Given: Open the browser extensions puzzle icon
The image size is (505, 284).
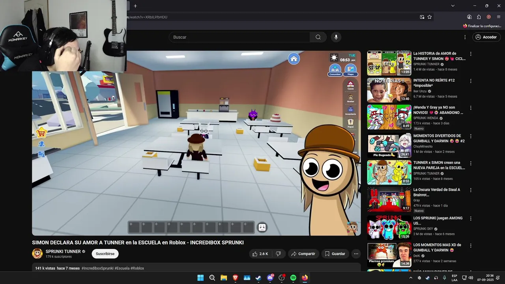Looking at the screenshot, I should click(x=479, y=17).
